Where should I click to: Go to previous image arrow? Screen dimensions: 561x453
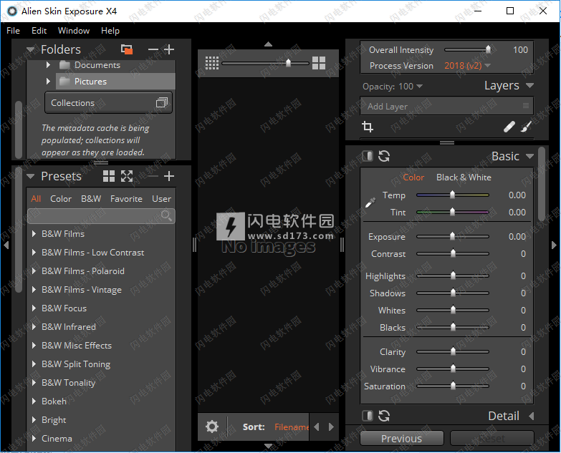pos(316,427)
